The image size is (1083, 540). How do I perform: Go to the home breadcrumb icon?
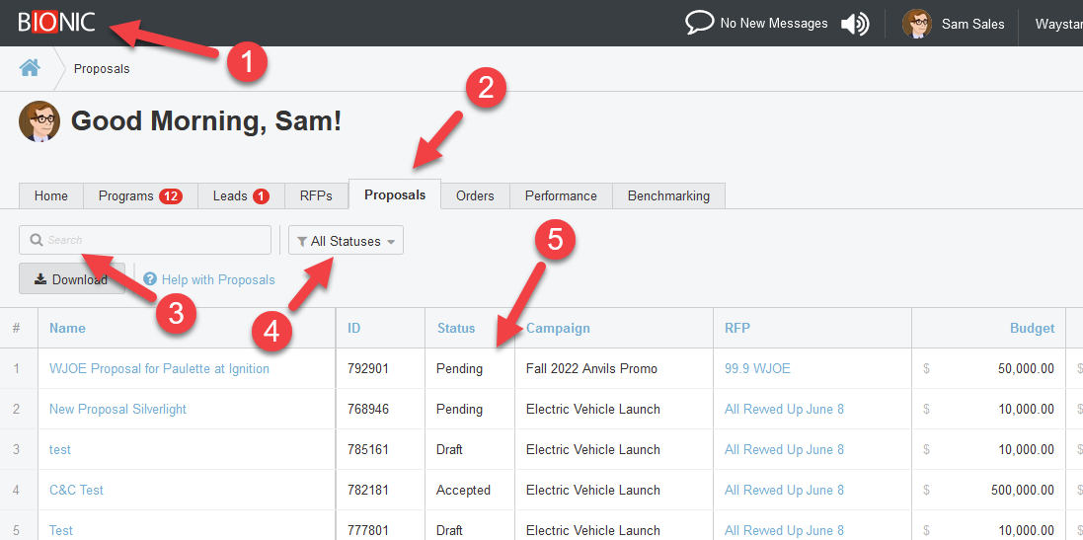click(30, 68)
